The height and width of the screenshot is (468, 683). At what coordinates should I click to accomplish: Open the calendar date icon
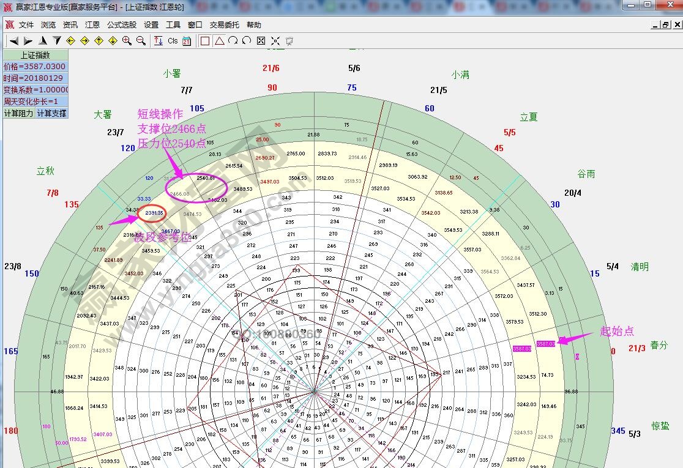[x=187, y=41]
